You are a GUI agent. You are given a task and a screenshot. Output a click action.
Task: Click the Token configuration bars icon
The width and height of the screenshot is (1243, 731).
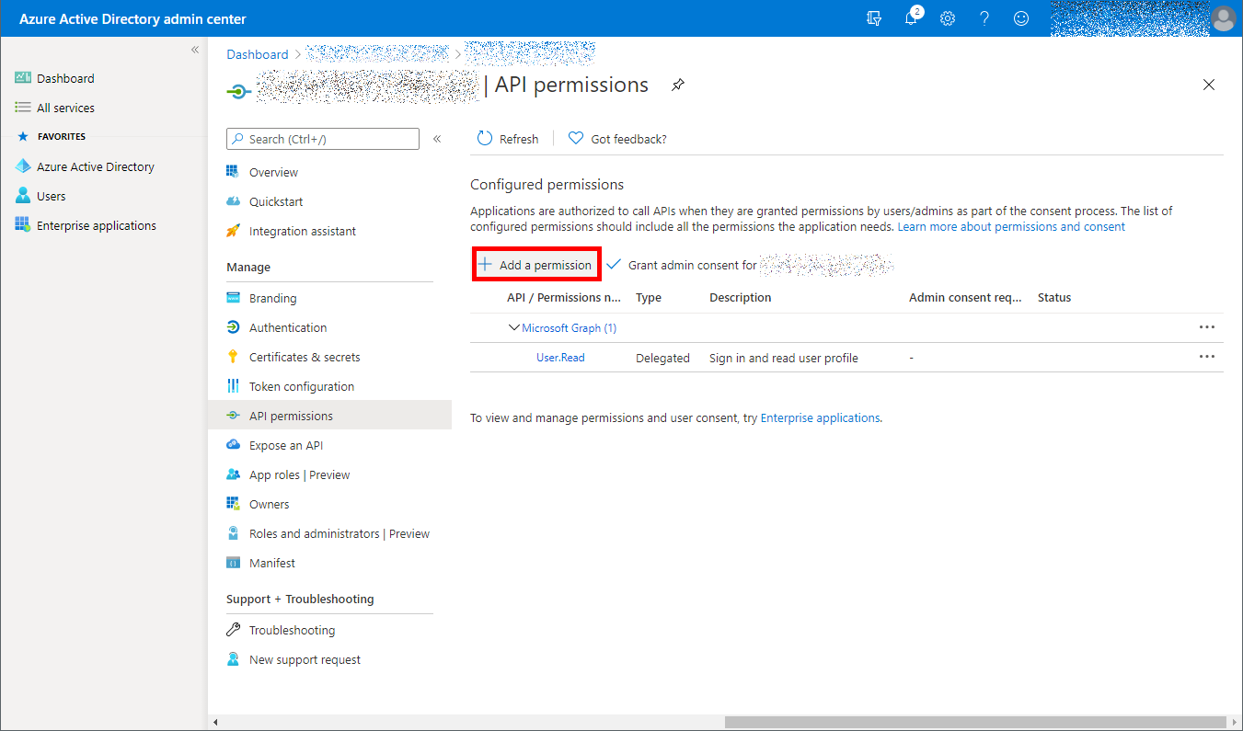point(233,386)
